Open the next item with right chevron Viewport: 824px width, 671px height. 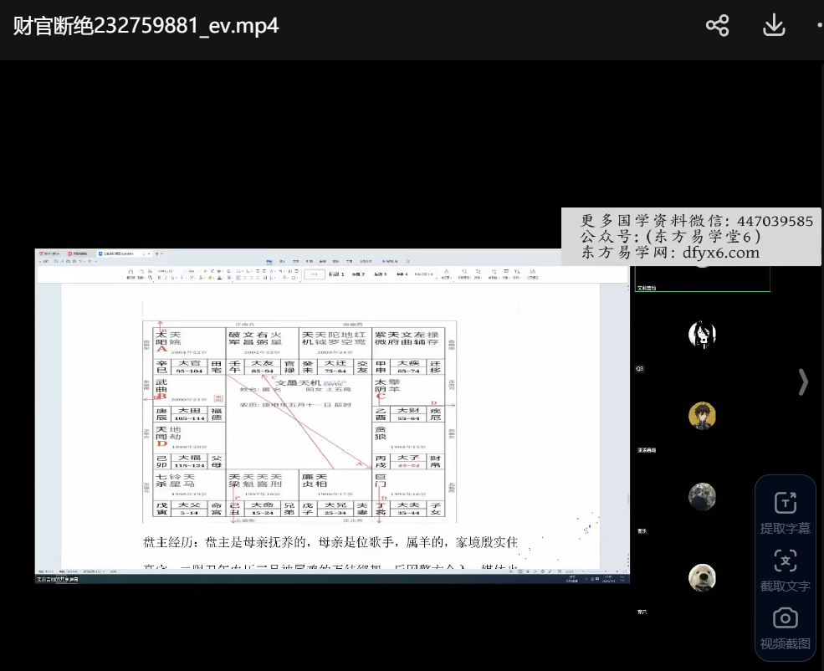pos(803,382)
